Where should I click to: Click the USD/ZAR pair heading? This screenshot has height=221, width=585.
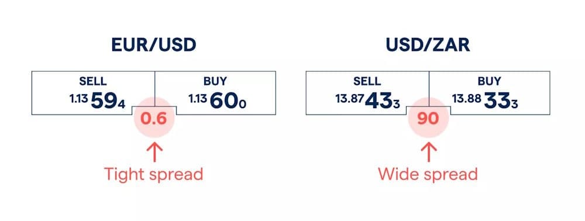(428, 45)
